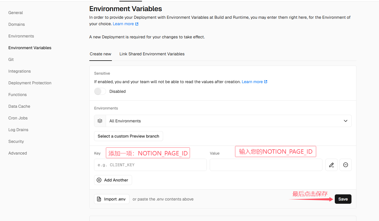This screenshot has height=221, width=379.
Task: Click the external link icon in Sensitive section
Action: point(266,82)
